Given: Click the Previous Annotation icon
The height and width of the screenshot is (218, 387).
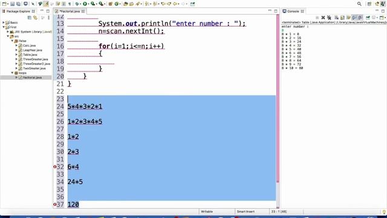Looking at the screenshot, I should (154, 4).
